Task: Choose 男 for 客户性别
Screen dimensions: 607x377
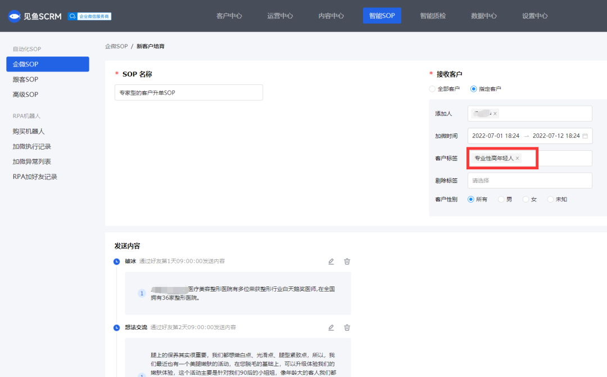Action: [501, 199]
